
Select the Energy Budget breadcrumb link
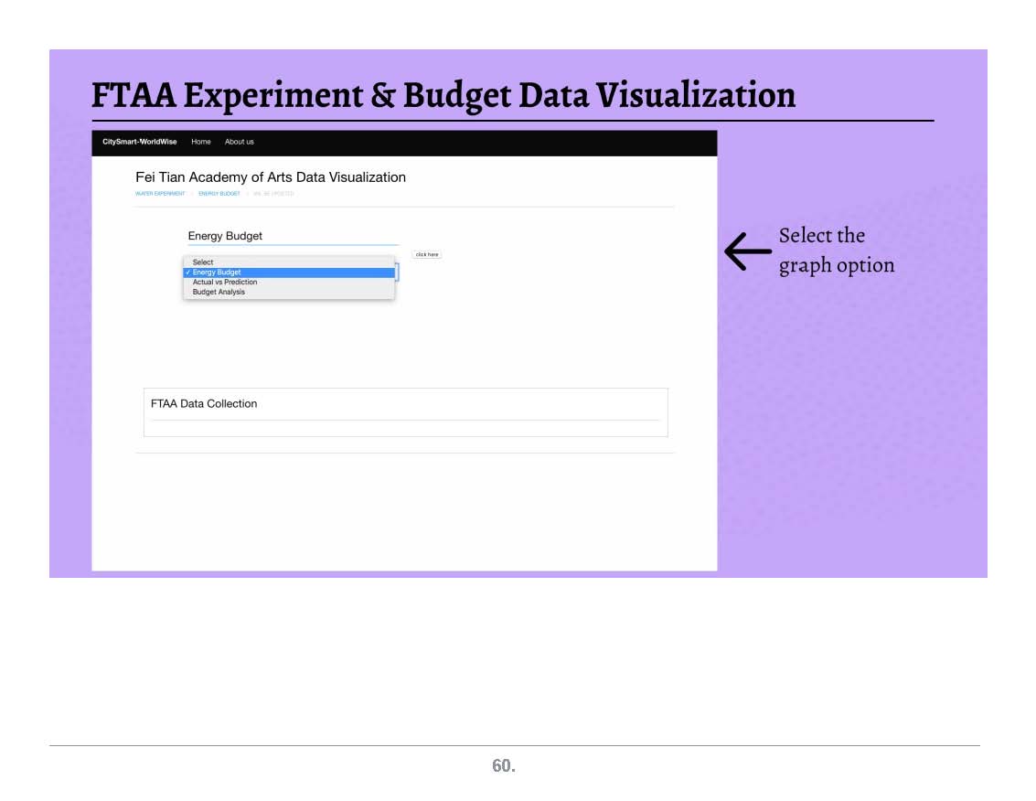click(219, 194)
